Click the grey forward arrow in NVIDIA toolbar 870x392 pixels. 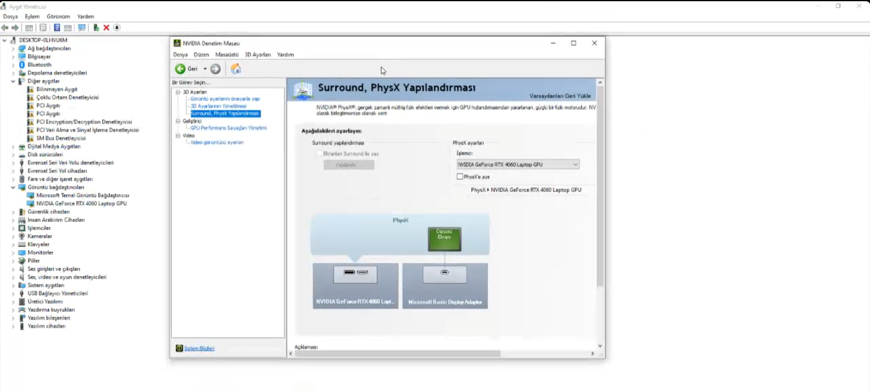215,69
